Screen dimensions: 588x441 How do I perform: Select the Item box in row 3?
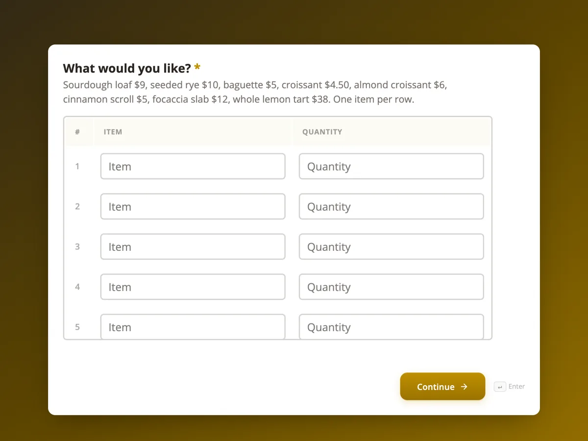(x=193, y=246)
